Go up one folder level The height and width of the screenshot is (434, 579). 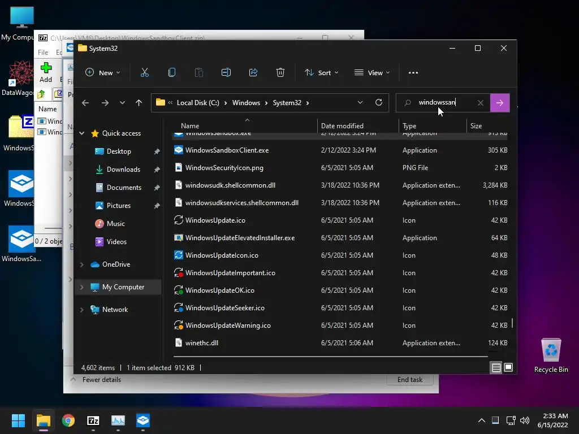pyautogui.click(x=139, y=103)
